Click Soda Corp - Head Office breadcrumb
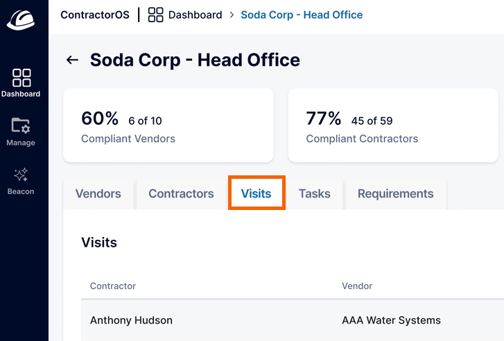 [302, 15]
